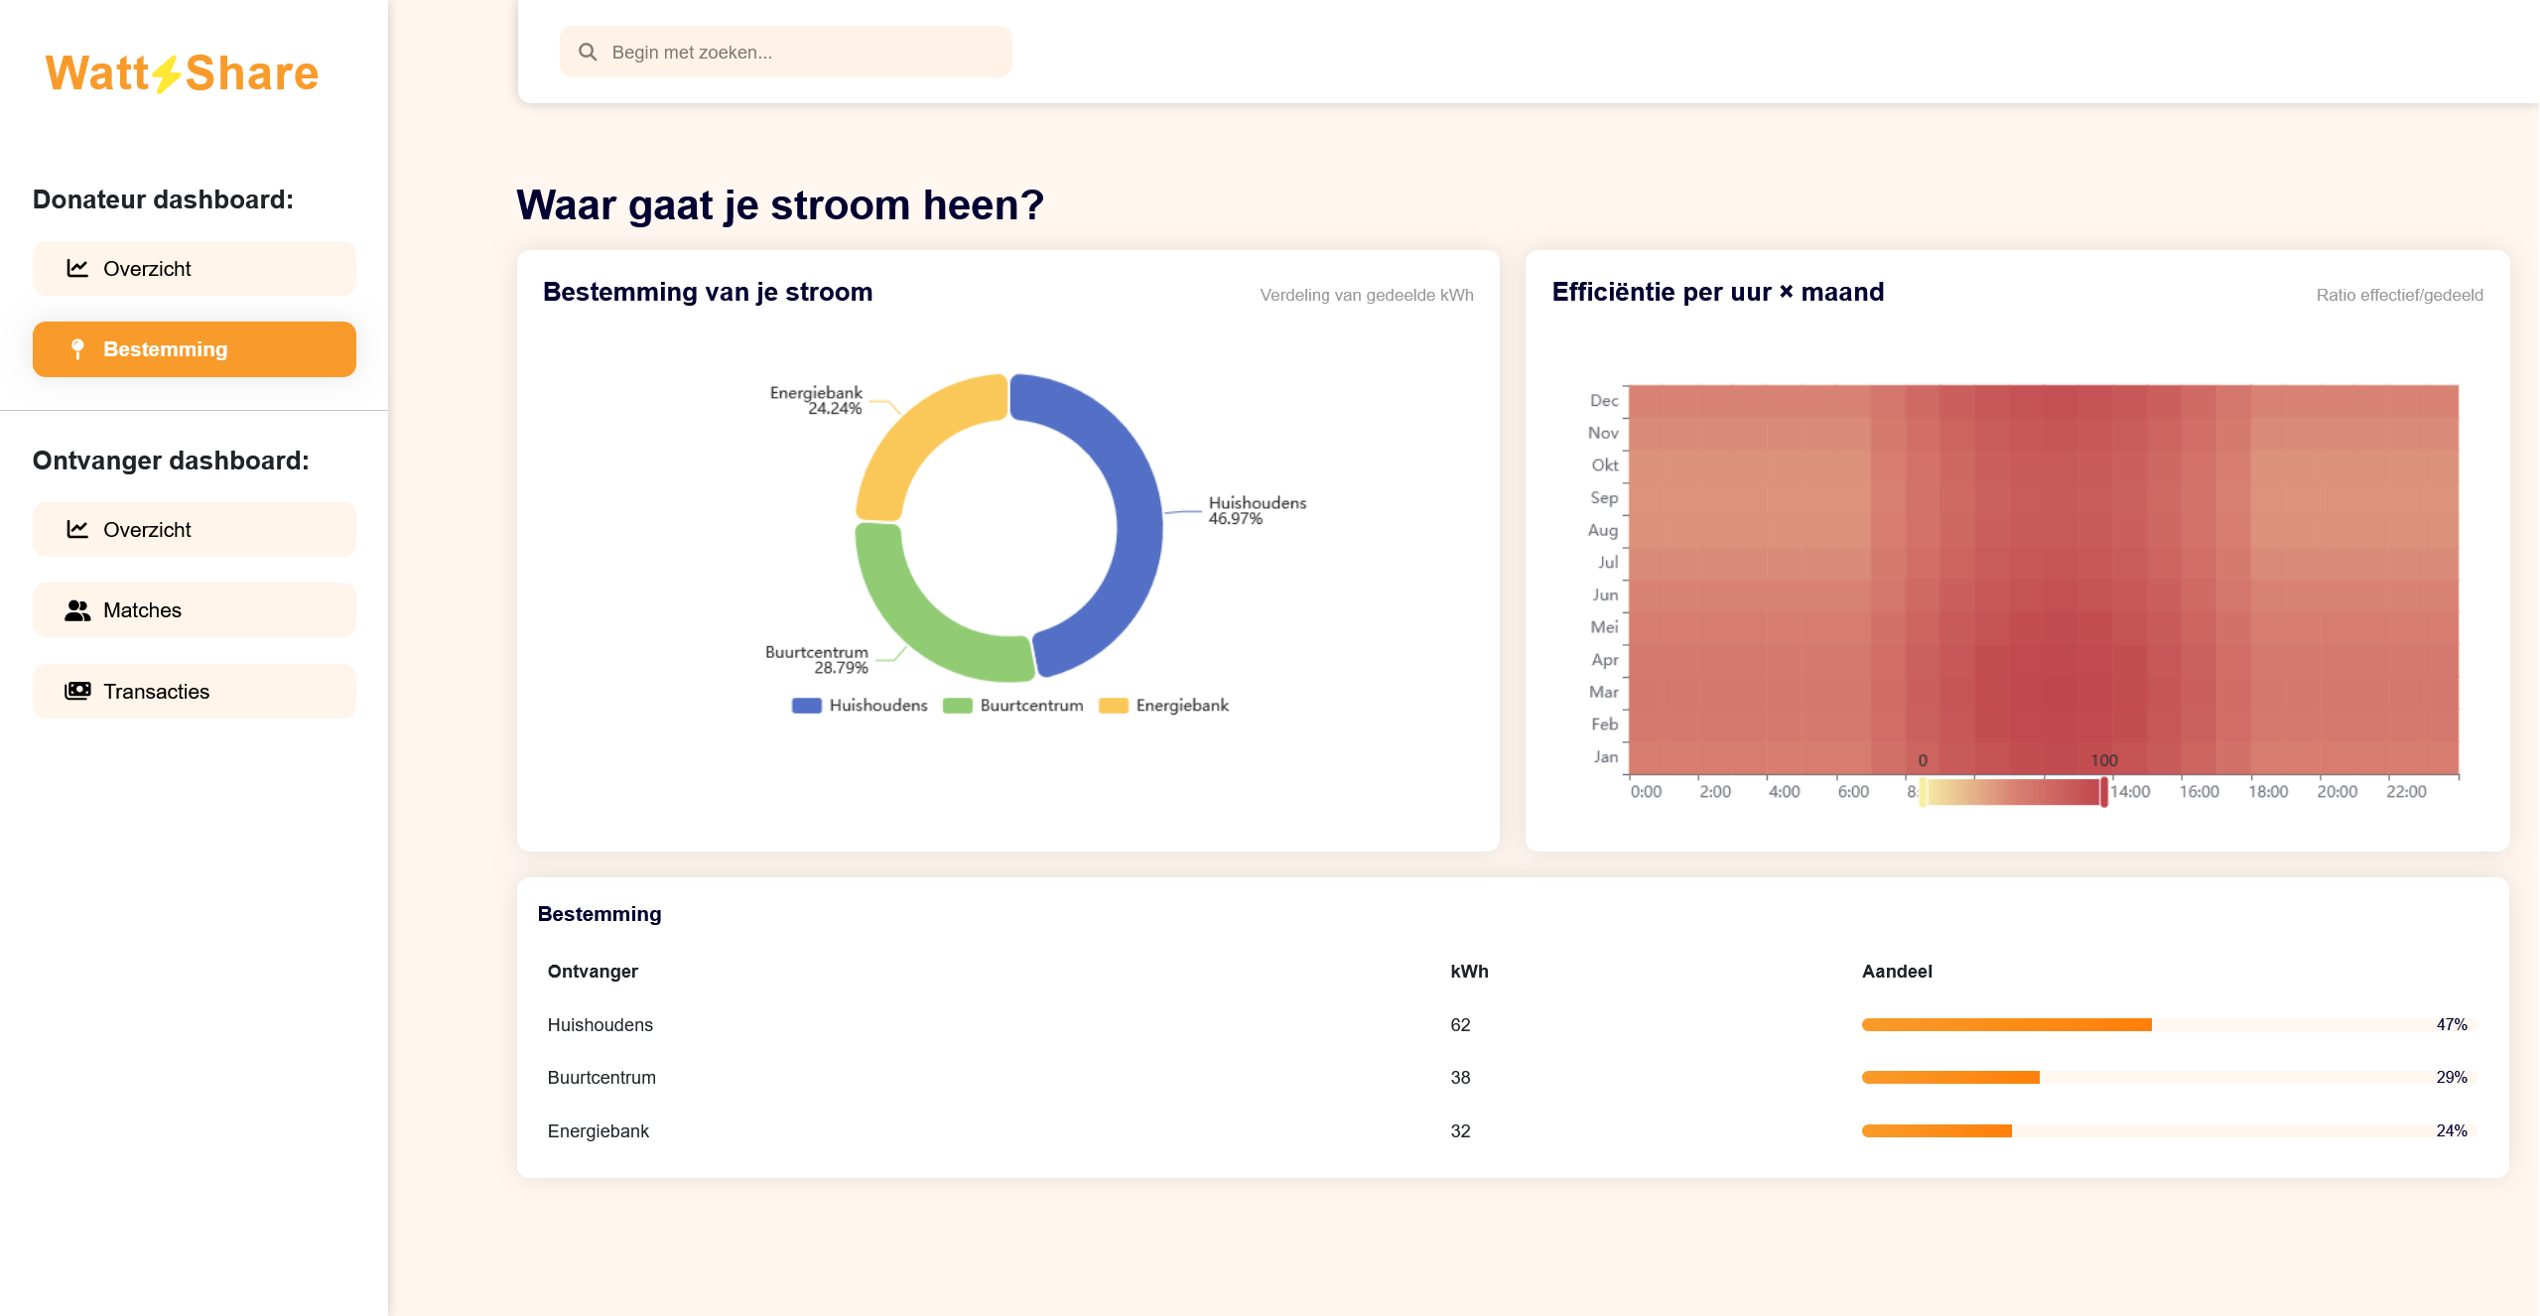Open the Matches menu item
2540x1316 pixels.
[x=195, y=610]
